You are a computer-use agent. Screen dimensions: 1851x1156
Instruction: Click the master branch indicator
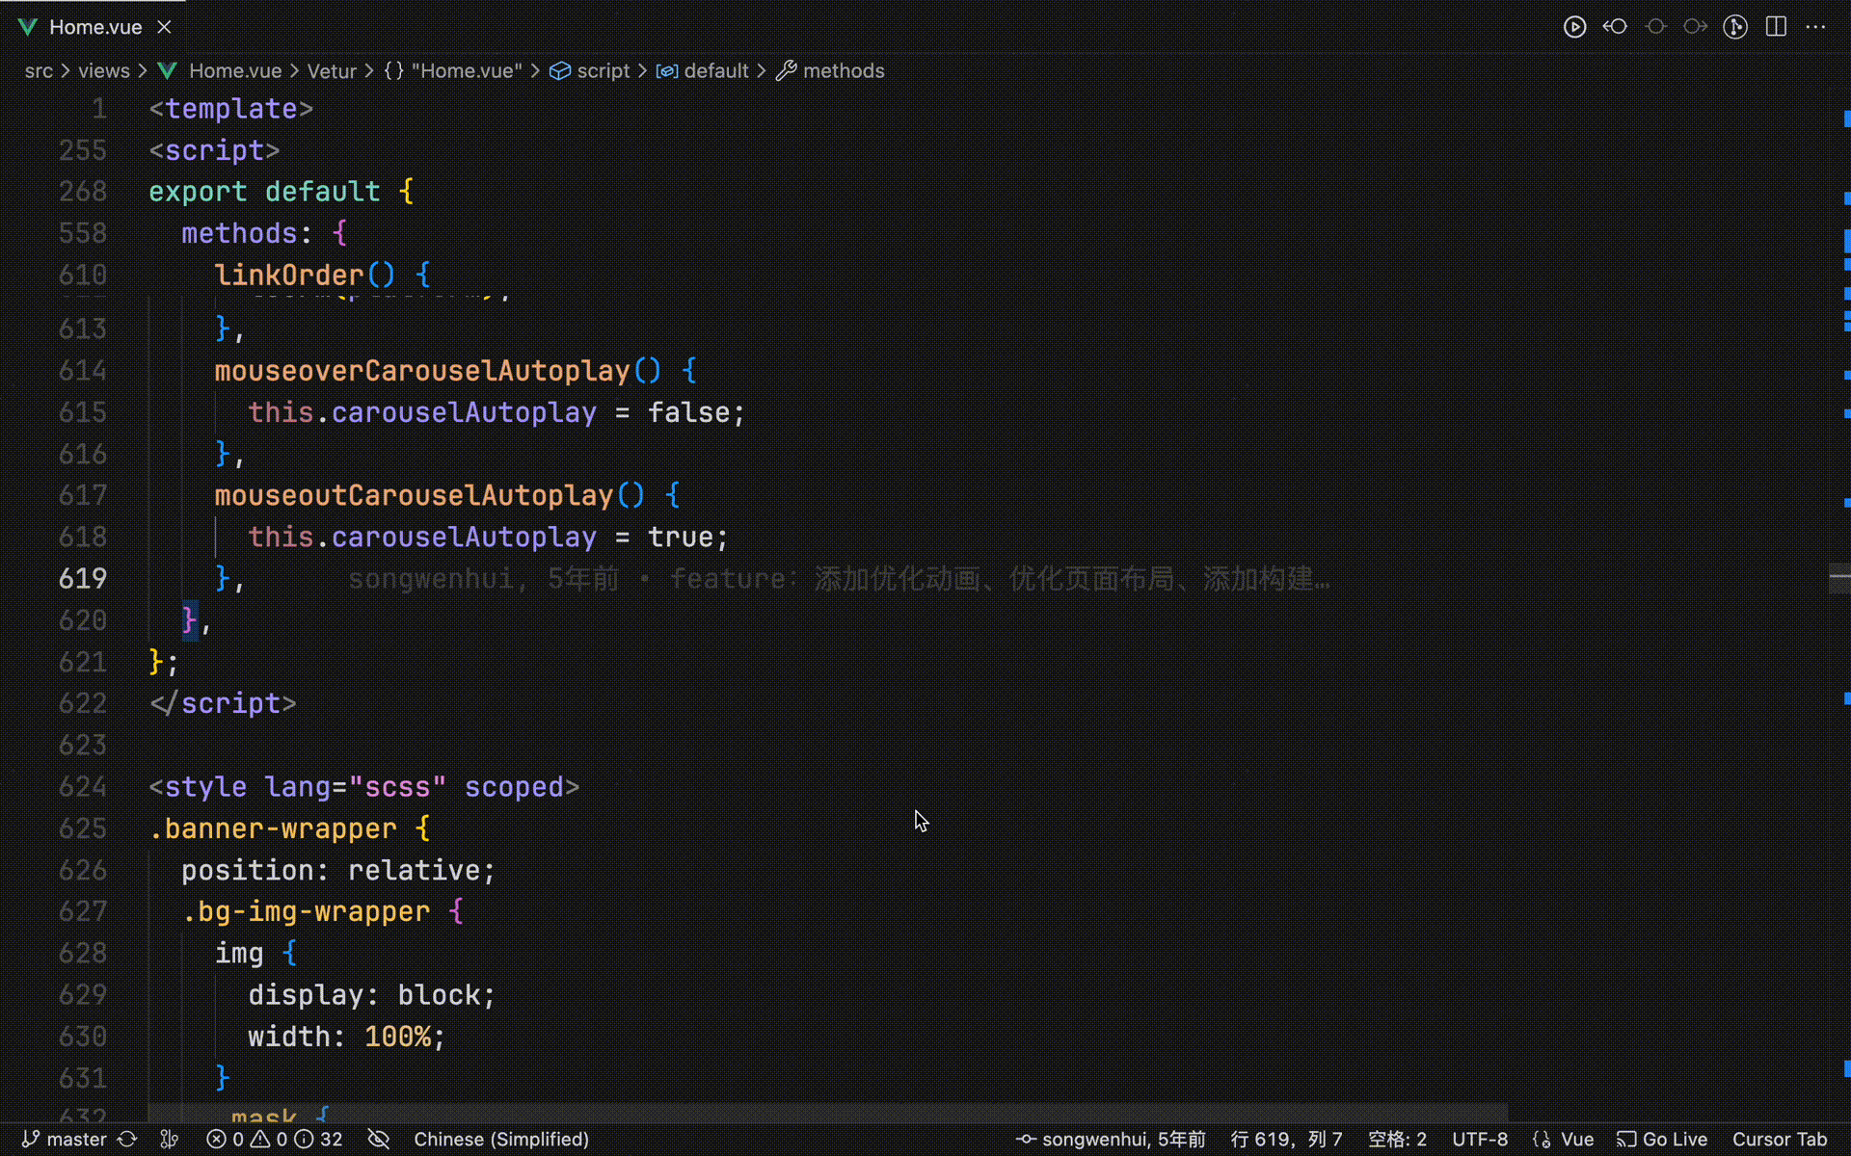pos(64,1140)
